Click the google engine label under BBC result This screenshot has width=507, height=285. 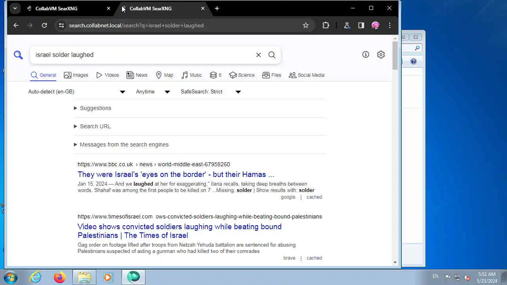(x=288, y=197)
